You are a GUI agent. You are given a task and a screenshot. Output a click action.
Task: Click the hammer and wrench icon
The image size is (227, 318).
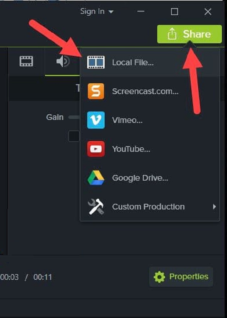(x=96, y=206)
